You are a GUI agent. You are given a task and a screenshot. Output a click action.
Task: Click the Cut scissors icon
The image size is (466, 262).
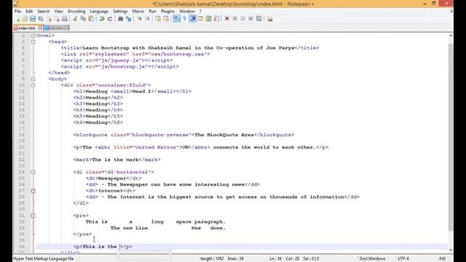point(75,19)
